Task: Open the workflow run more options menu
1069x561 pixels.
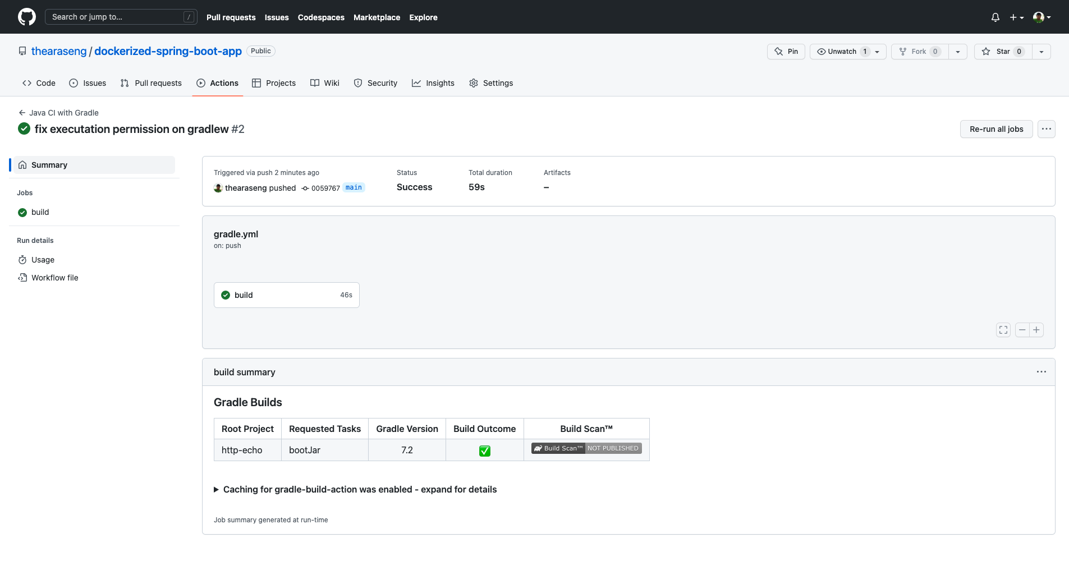Action: tap(1046, 129)
